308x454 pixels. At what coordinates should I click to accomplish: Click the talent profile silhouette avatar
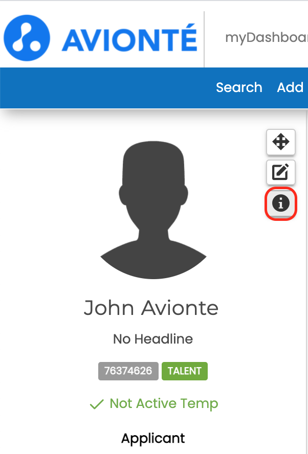point(153,210)
